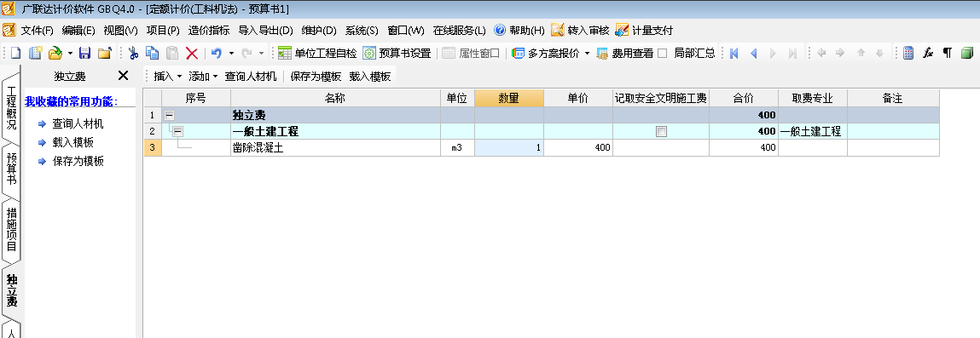Open the 添加 dropdown button
Screen dimensions: 980x338
click(203, 76)
